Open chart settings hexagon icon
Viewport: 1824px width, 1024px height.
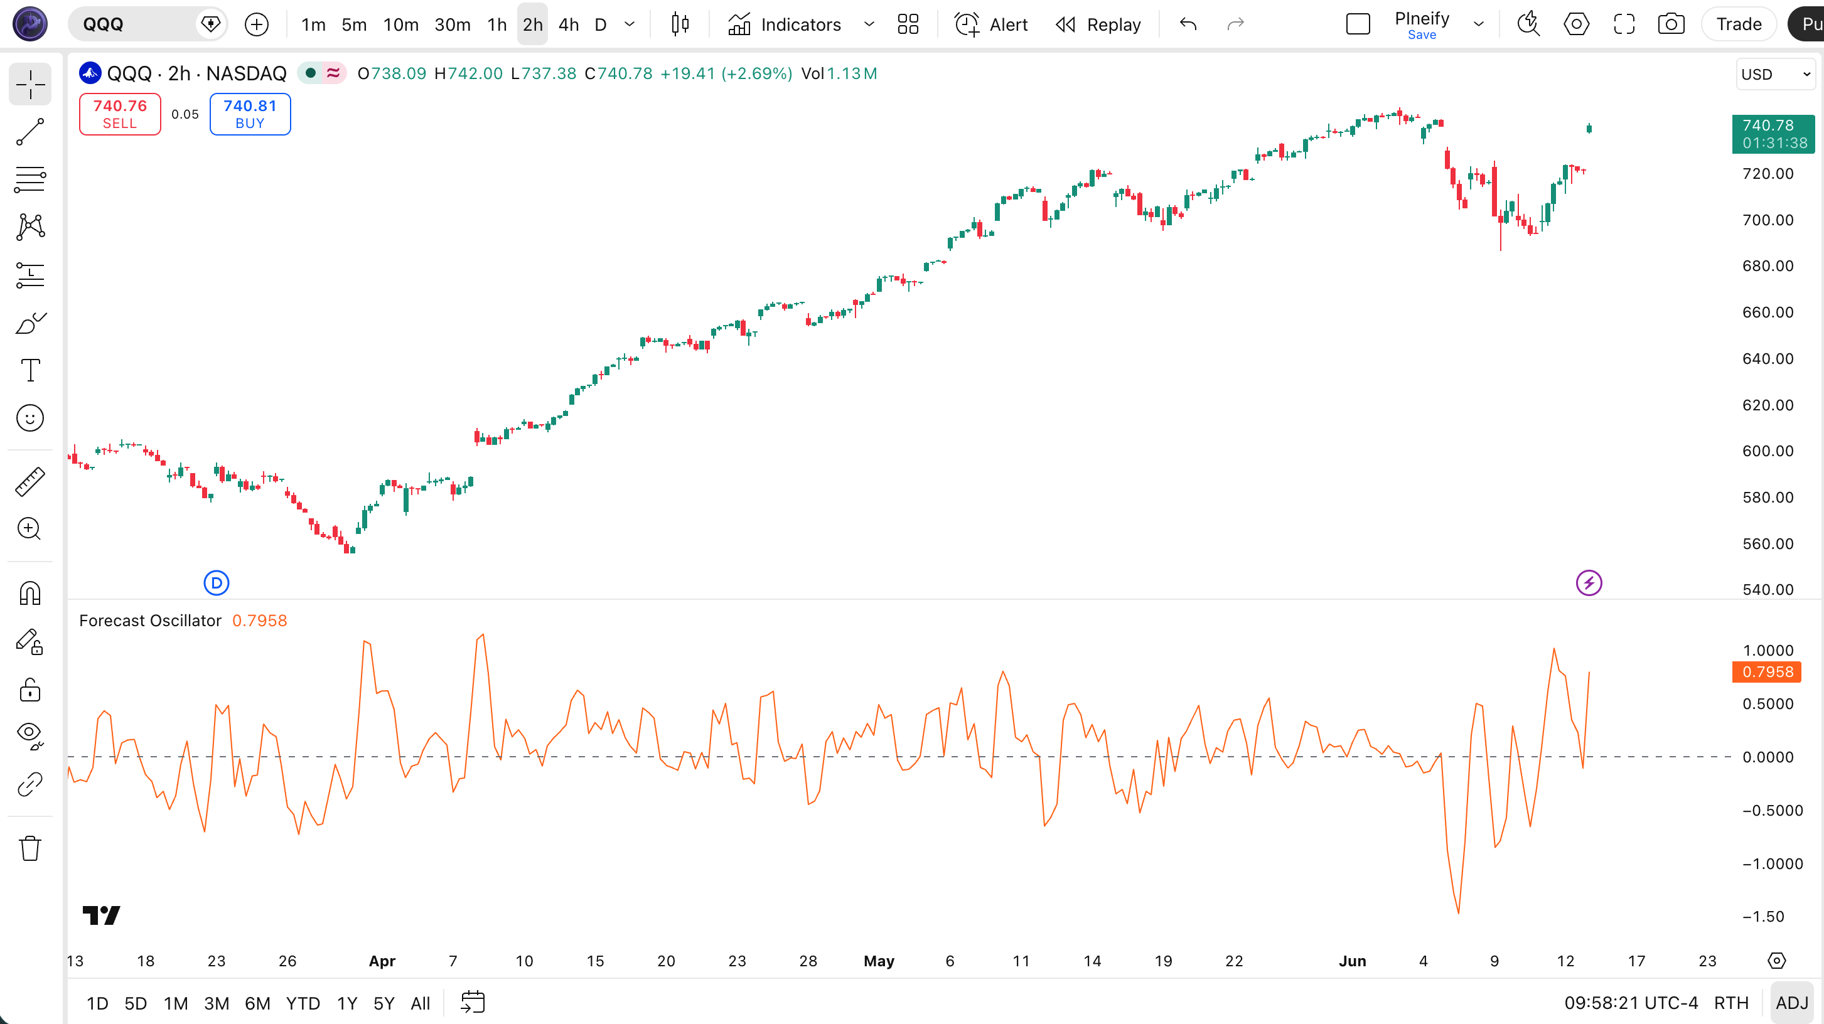1576,24
